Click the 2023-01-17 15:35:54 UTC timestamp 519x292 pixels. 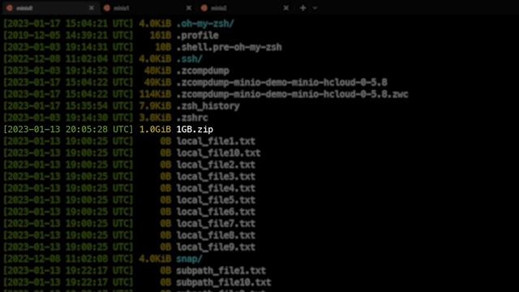68,106
